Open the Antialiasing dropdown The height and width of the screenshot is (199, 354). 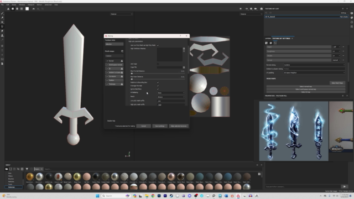point(171,93)
